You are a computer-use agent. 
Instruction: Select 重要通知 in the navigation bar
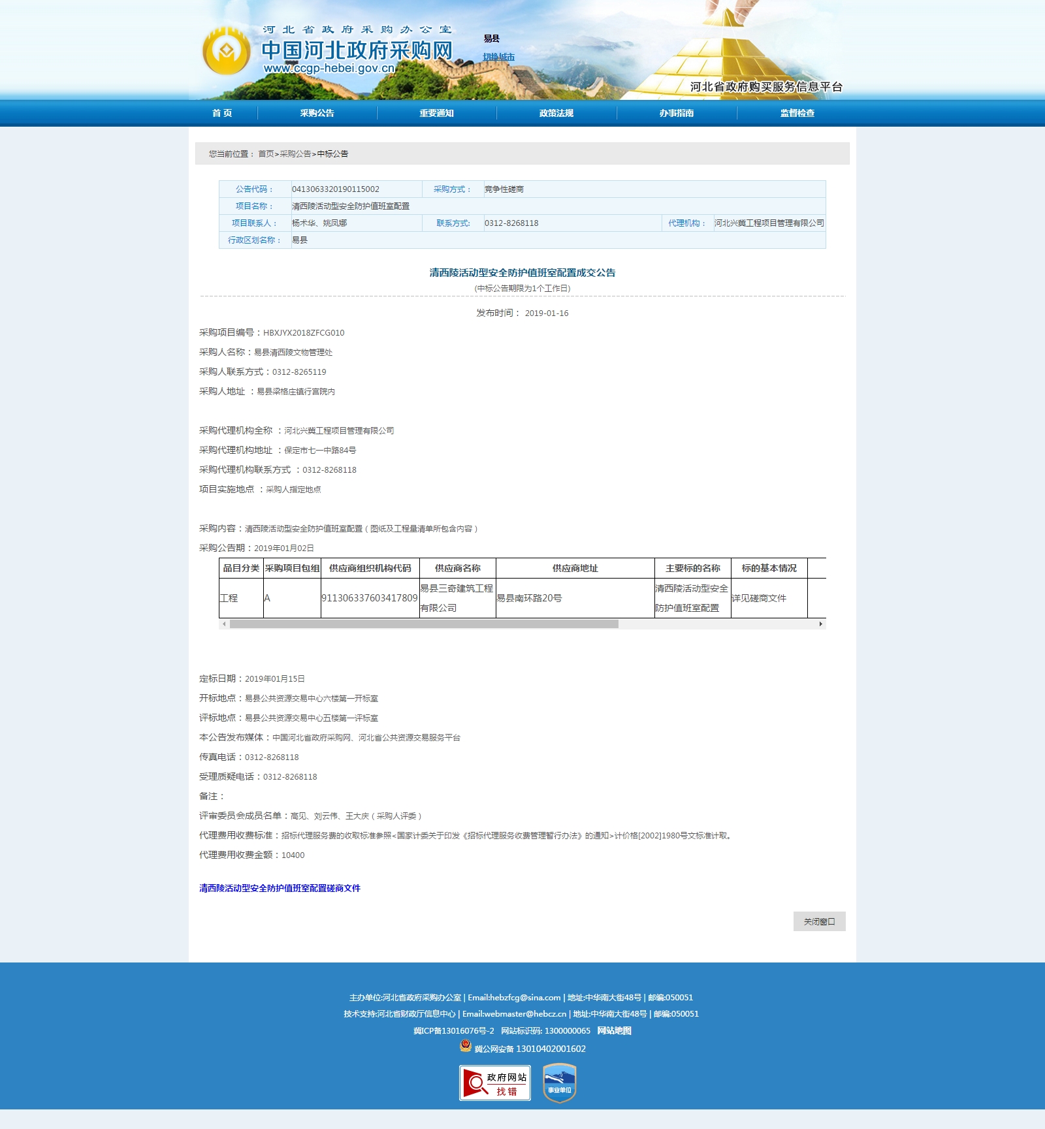(x=436, y=113)
